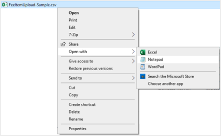This screenshot has height=136, width=221.
Task: Click Choose another app
Action: pos(165,84)
